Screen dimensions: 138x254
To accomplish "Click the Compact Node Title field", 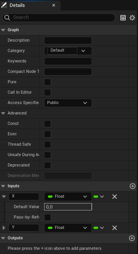I will coord(68,72).
